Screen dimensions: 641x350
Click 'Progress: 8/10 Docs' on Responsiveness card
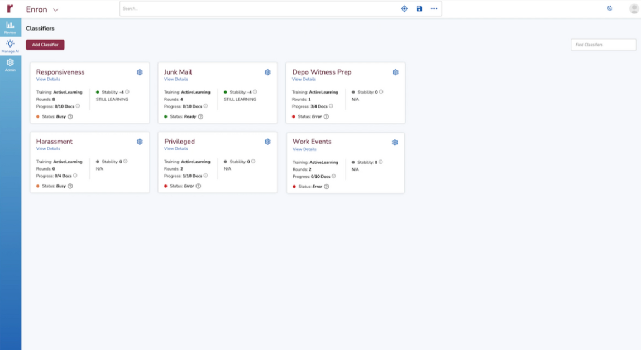point(55,106)
